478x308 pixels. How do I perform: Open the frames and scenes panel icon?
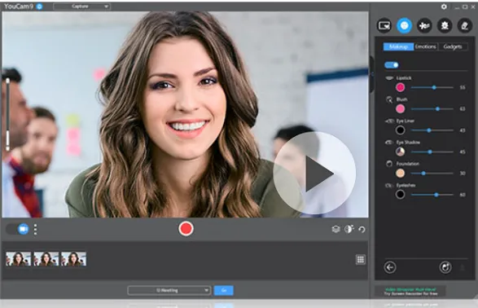point(384,25)
